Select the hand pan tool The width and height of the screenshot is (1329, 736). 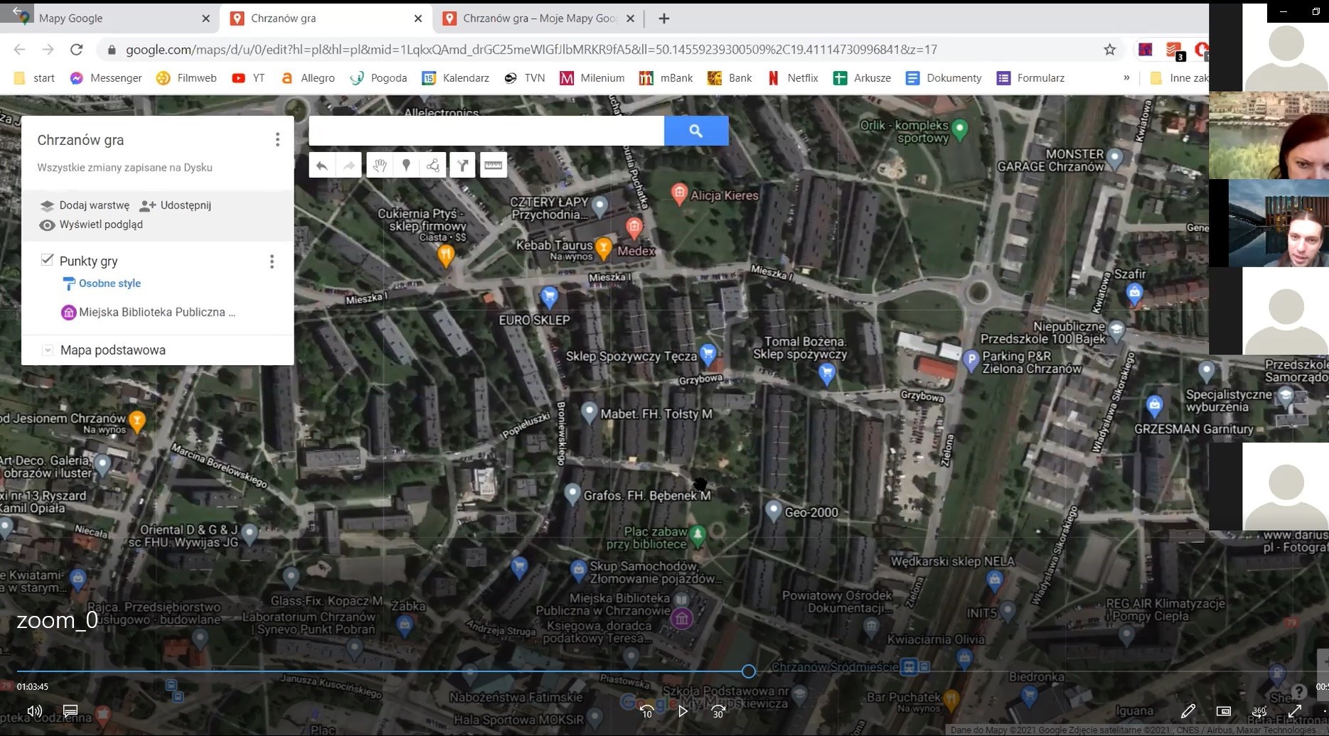(380, 166)
